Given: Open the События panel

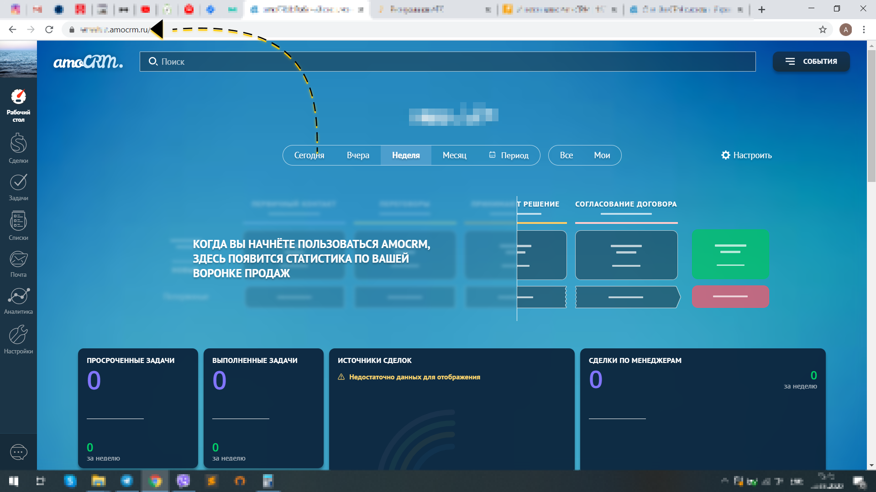Looking at the screenshot, I should click(811, 61).
